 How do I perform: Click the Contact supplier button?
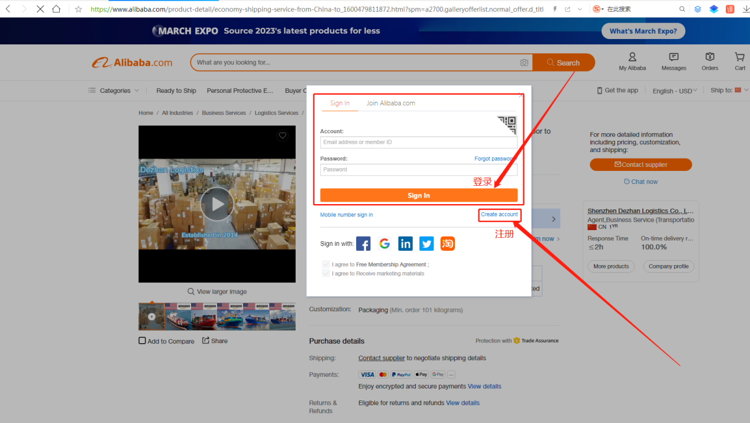tap(641, 164)
